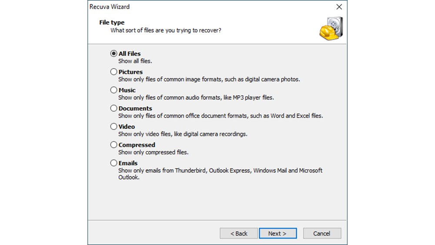435x245 pixels.
Task: Click the bold File type heading
Action: pos(112,23)
